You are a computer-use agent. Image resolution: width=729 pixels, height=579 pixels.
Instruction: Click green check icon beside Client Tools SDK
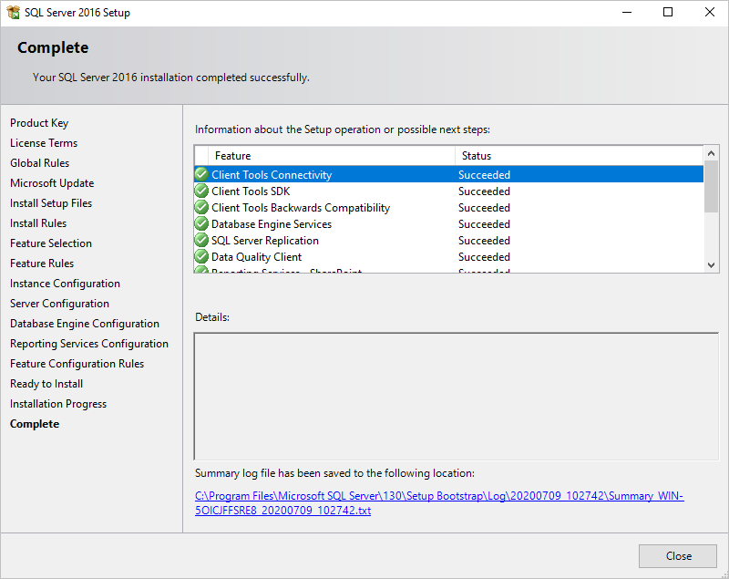[x=201, y=191]
